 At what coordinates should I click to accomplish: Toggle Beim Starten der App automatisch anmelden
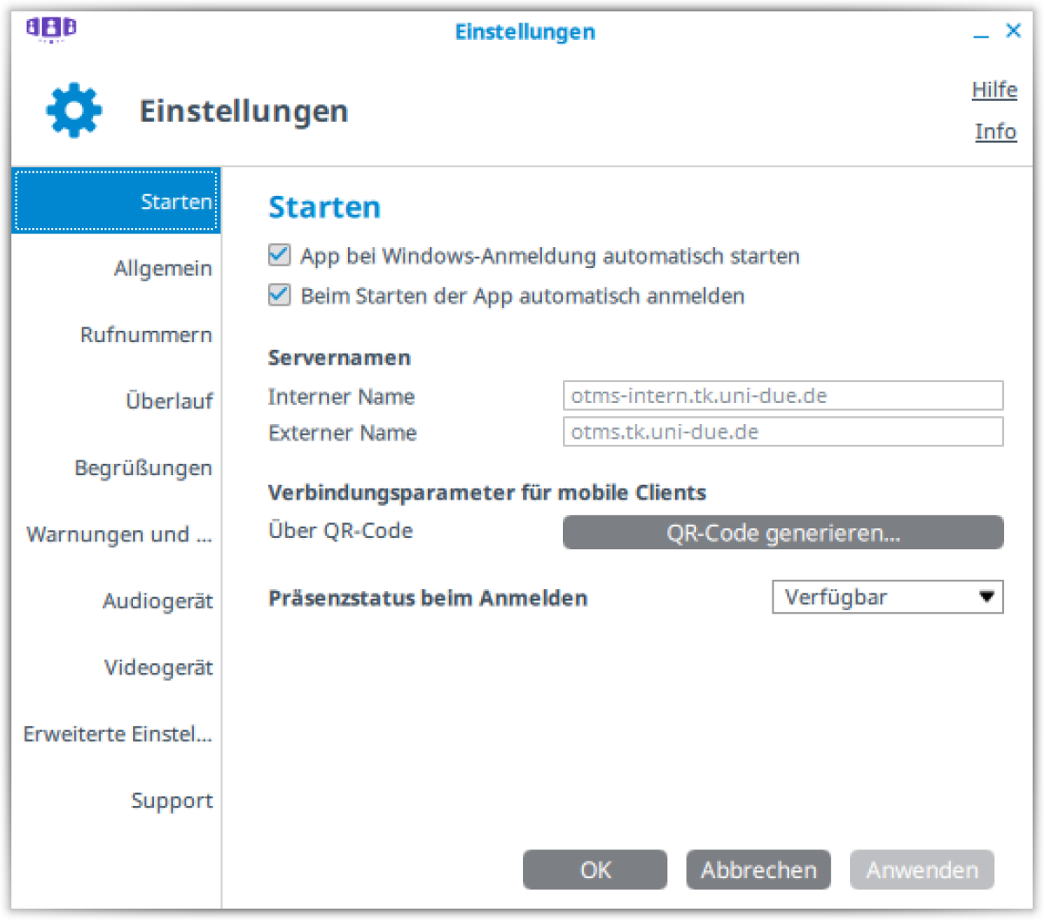pyautogui.click(x=279, y=296)
